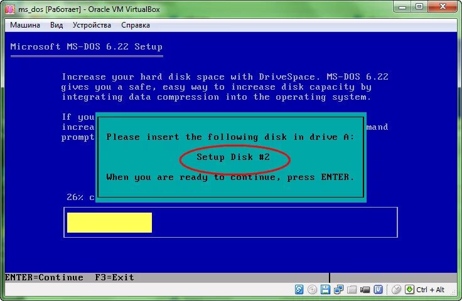The width and height of the screenshot is (462, 301).
Task: Click the 26% complete label
Action: coord(80,197)
